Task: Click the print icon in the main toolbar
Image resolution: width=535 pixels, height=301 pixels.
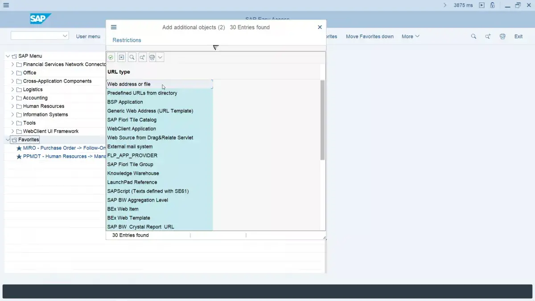Action: [x=502, y=37]
